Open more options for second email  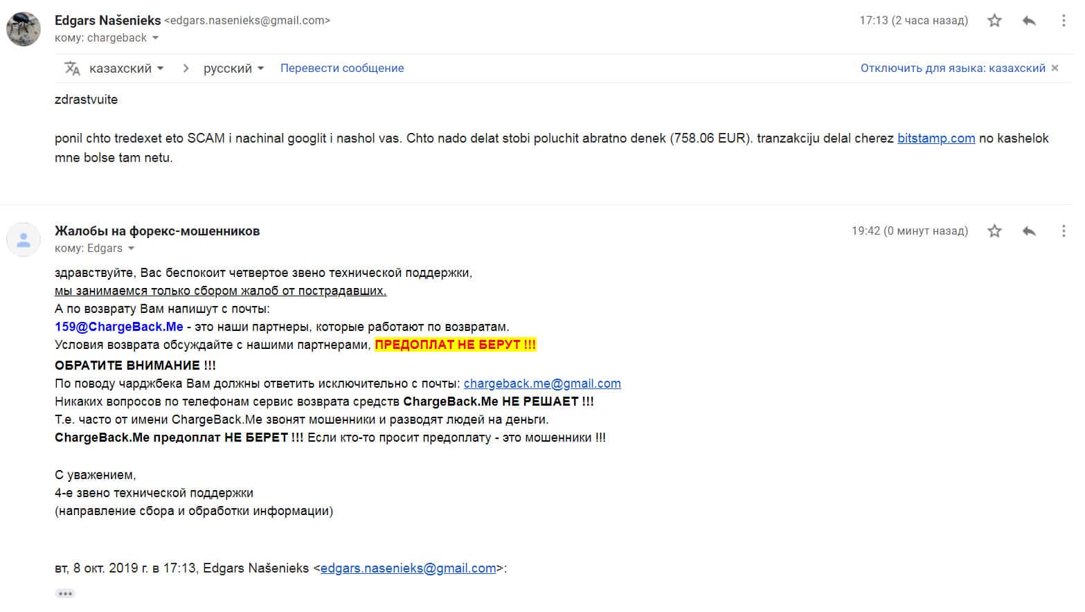point(1064,231)
